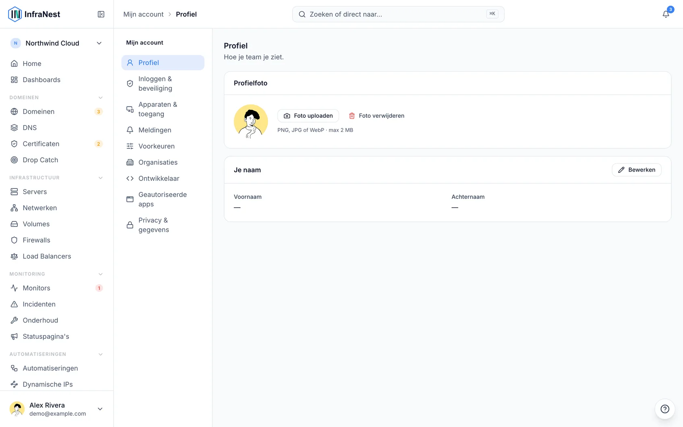Open the Northwind Cloud organization switcher

point(57,43)
